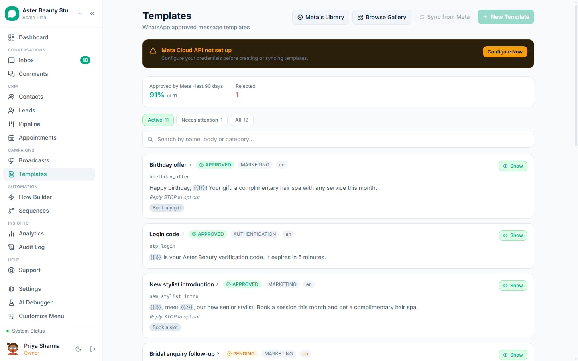
Task: Check System Status indicator
Action: (26, 331)
